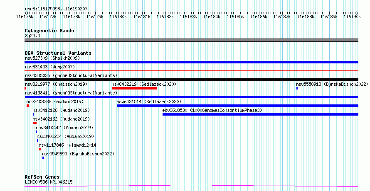The height and width of the screenshot is (191, 370).
Task: Click the chr8:116175998..116190207 coordinate label
Action: point(56,9)
